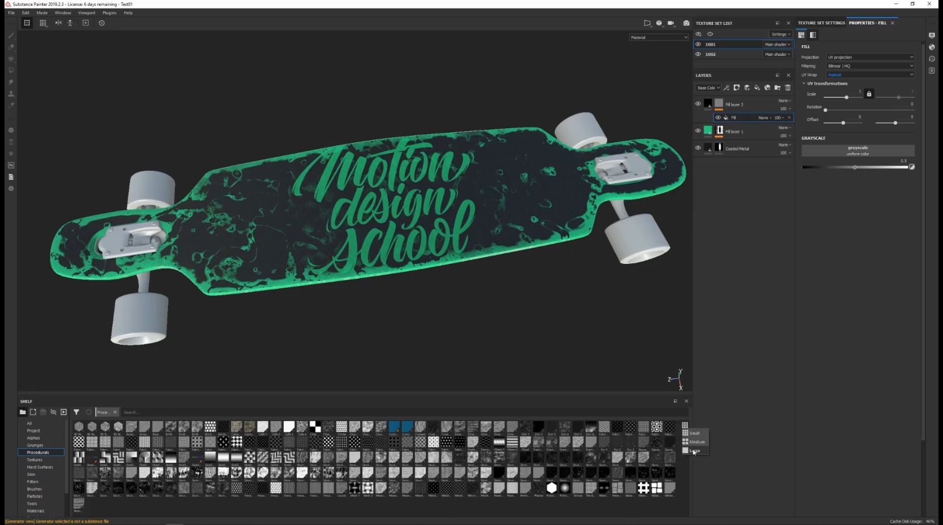Click the 3D cube viewport mode icon
This screenshot has width=943, height=525.
point(659,23)
